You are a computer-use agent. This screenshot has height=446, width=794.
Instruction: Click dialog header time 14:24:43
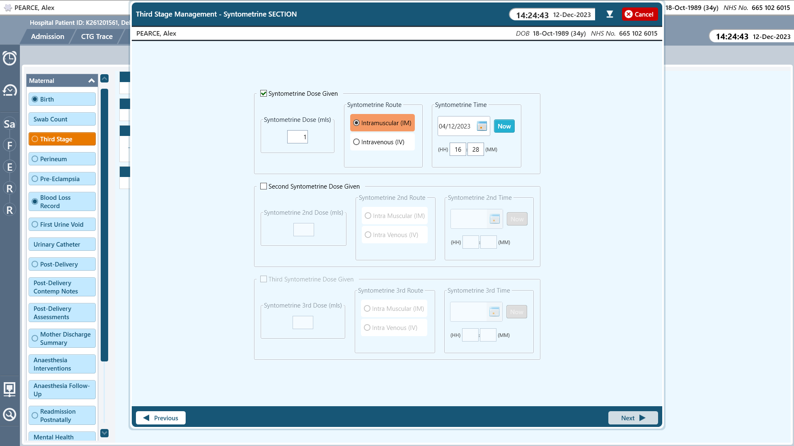coord(532,15)
